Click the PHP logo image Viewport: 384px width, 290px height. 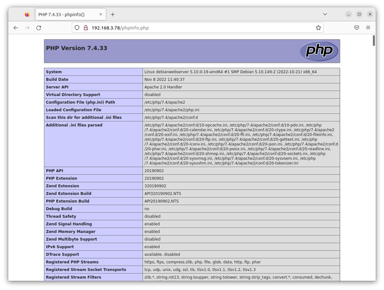tap(319, 51)
